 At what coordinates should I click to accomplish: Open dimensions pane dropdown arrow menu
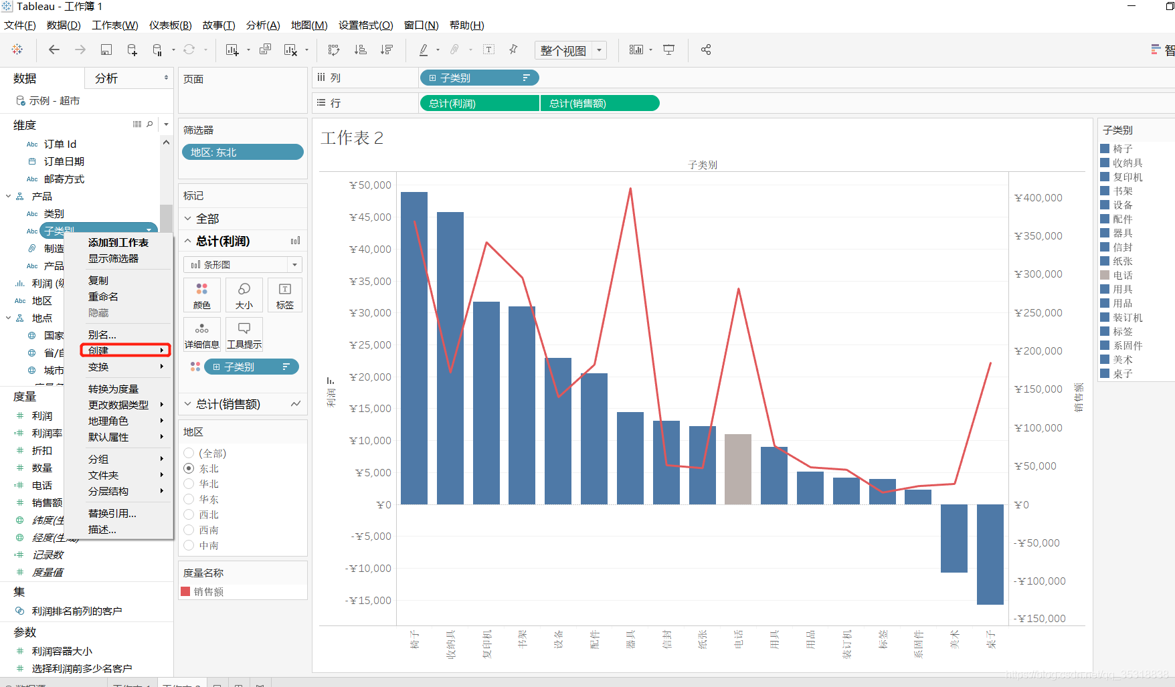pyautogui.click(x=166, y=124)
